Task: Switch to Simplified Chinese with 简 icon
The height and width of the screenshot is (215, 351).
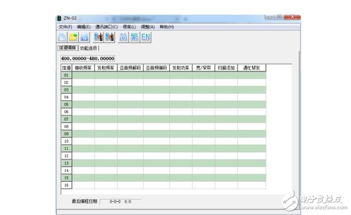Action: pyautogui.click(x=123, y=37)
